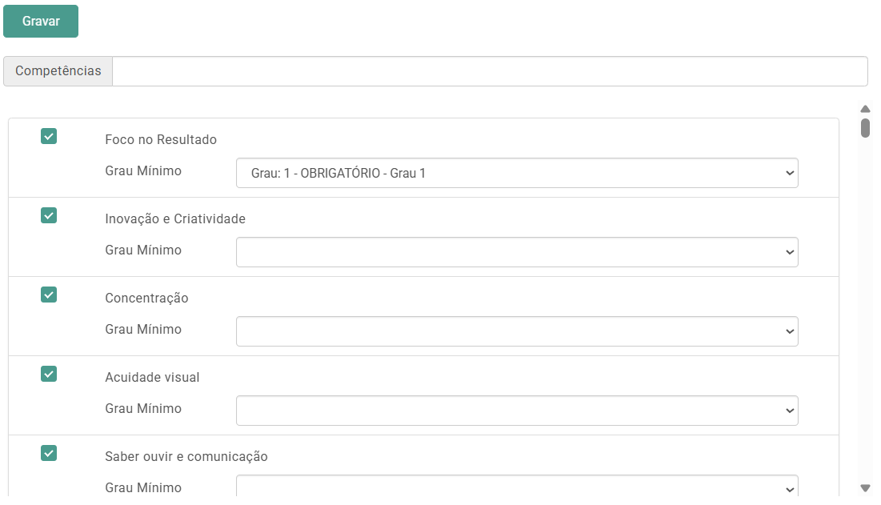Viewport: 881px width, 505px height.
Task: Click the Concentração competency name
Action: click(146, 299)
